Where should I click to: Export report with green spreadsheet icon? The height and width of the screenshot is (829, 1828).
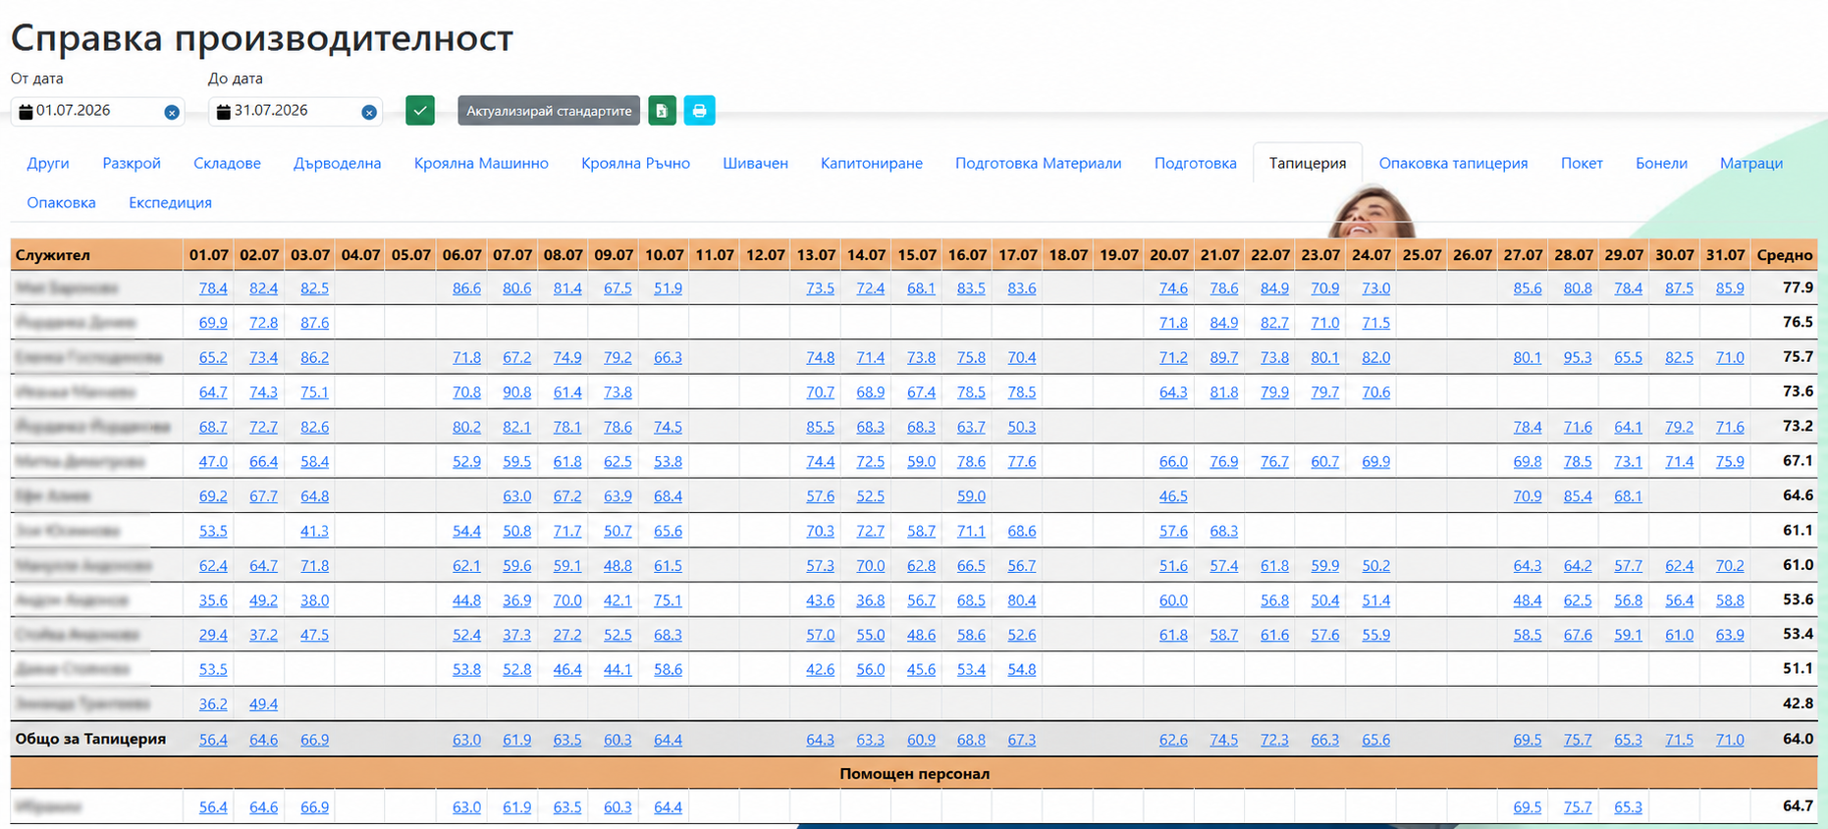click(662, 111)
